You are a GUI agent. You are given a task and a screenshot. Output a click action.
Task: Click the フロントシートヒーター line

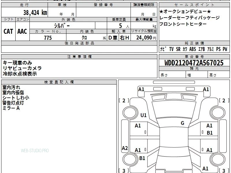[183, 24]
